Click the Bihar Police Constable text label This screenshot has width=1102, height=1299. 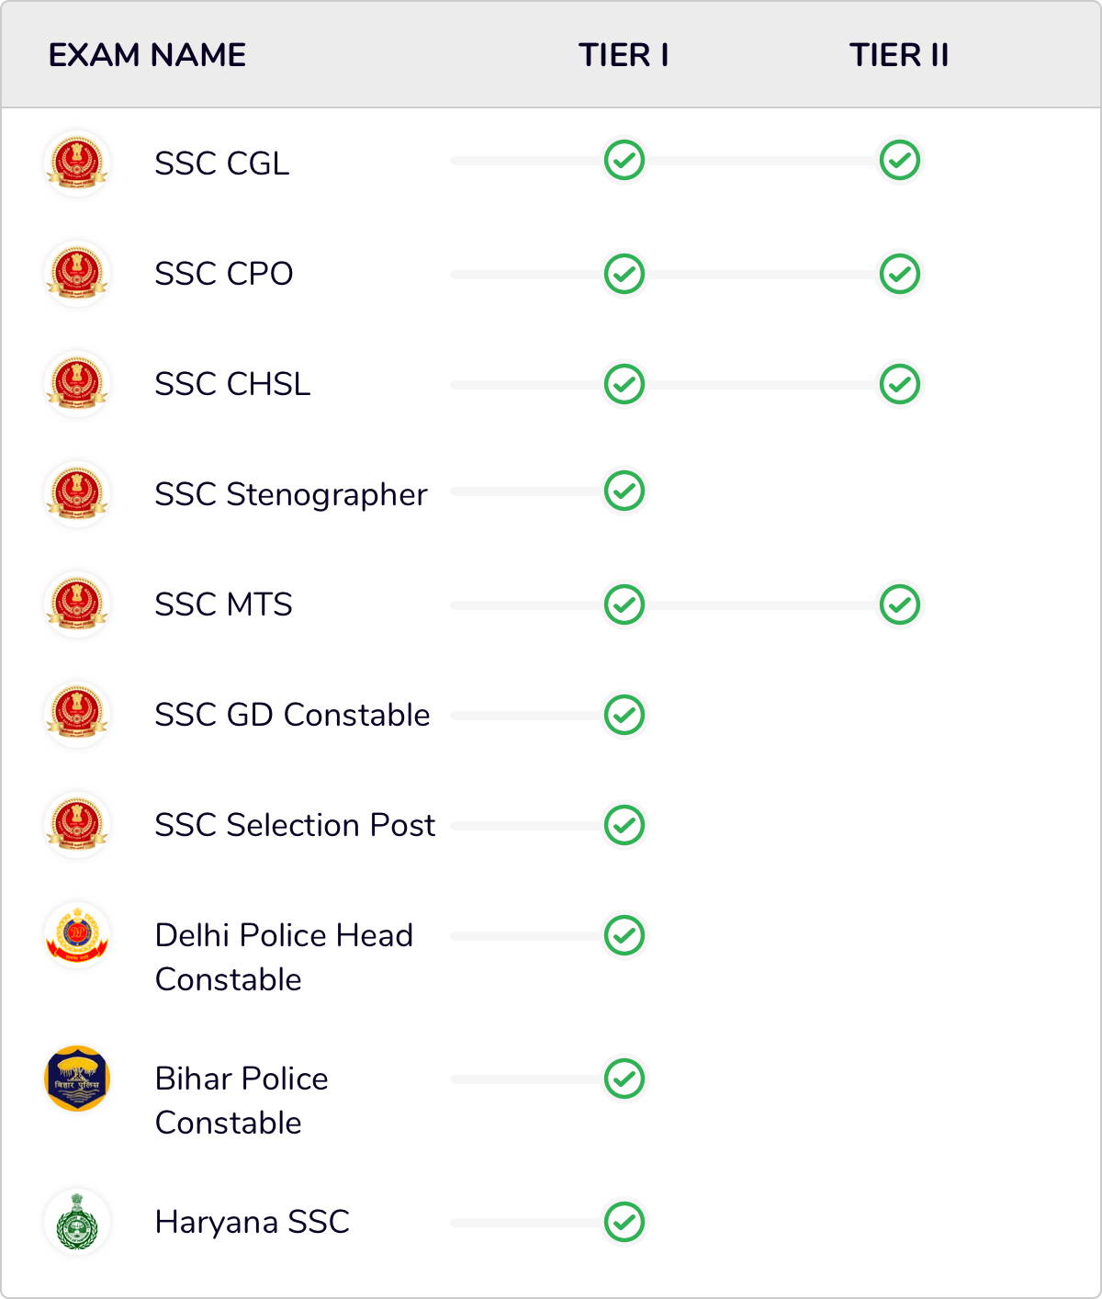point(242,1101)
